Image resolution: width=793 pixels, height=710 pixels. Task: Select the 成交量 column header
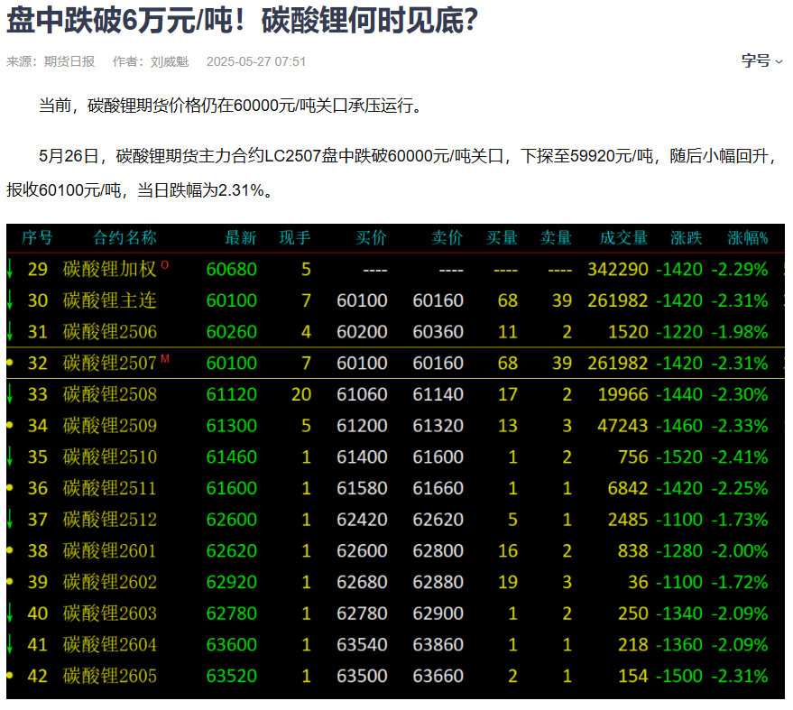click(x=623, y=237)
